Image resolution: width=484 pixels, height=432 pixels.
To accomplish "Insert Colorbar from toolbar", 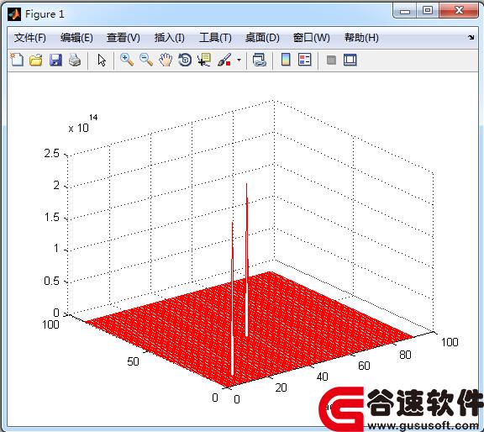I will pyautogui.click(x=286, y=60).
